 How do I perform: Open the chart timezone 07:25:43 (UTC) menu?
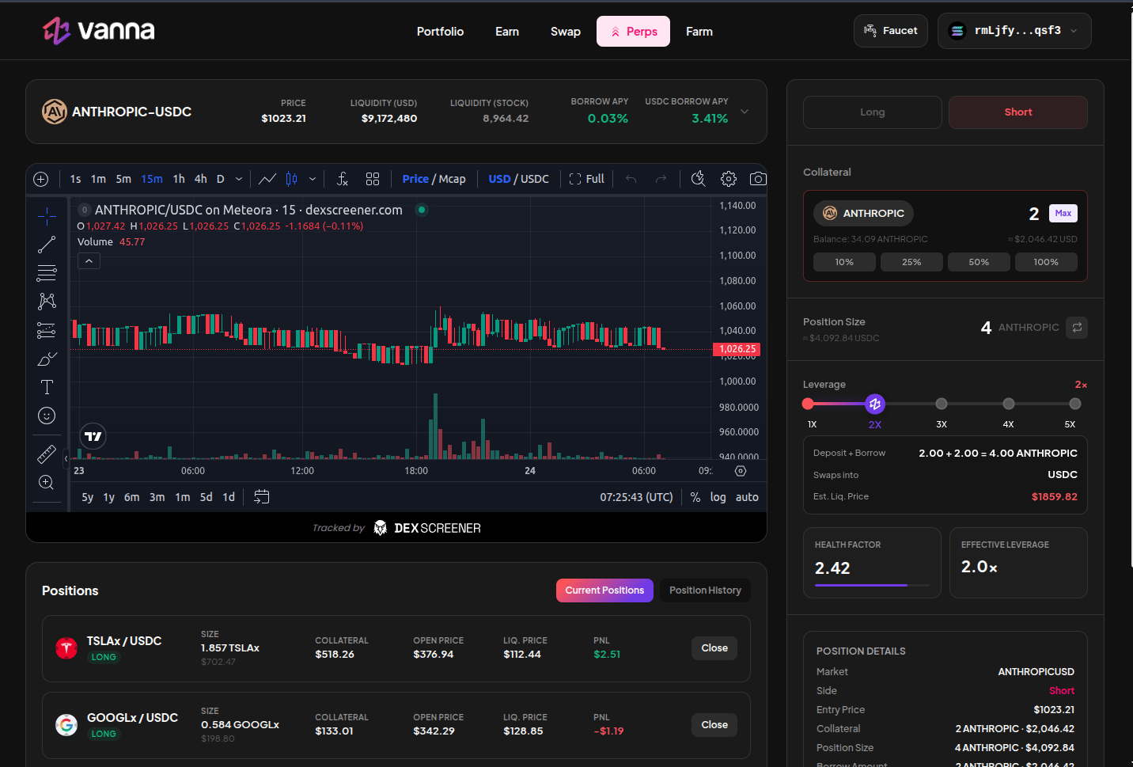point(636,497)
